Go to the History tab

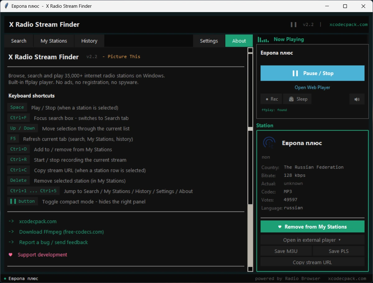coord(89,41)
